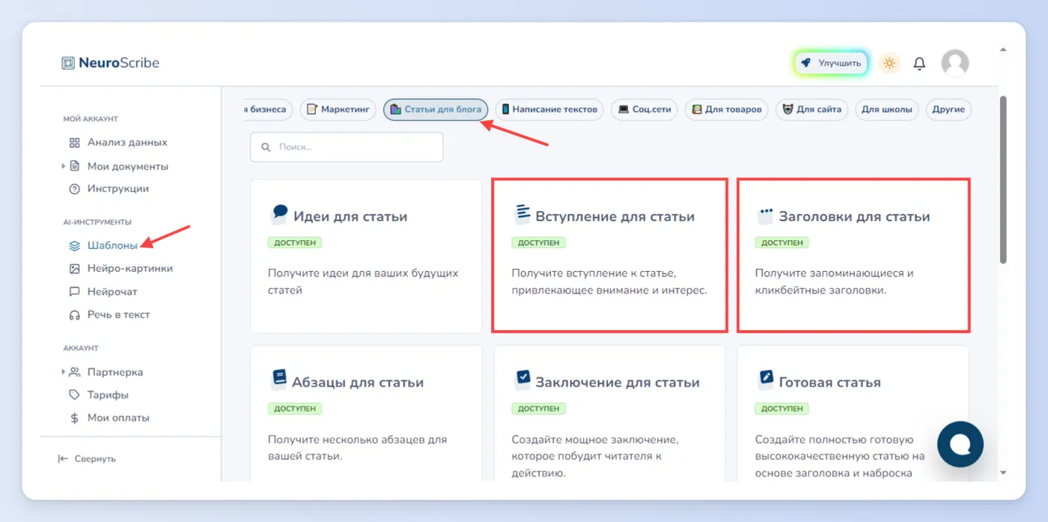Click the Анализ данных grid icon

74,142
